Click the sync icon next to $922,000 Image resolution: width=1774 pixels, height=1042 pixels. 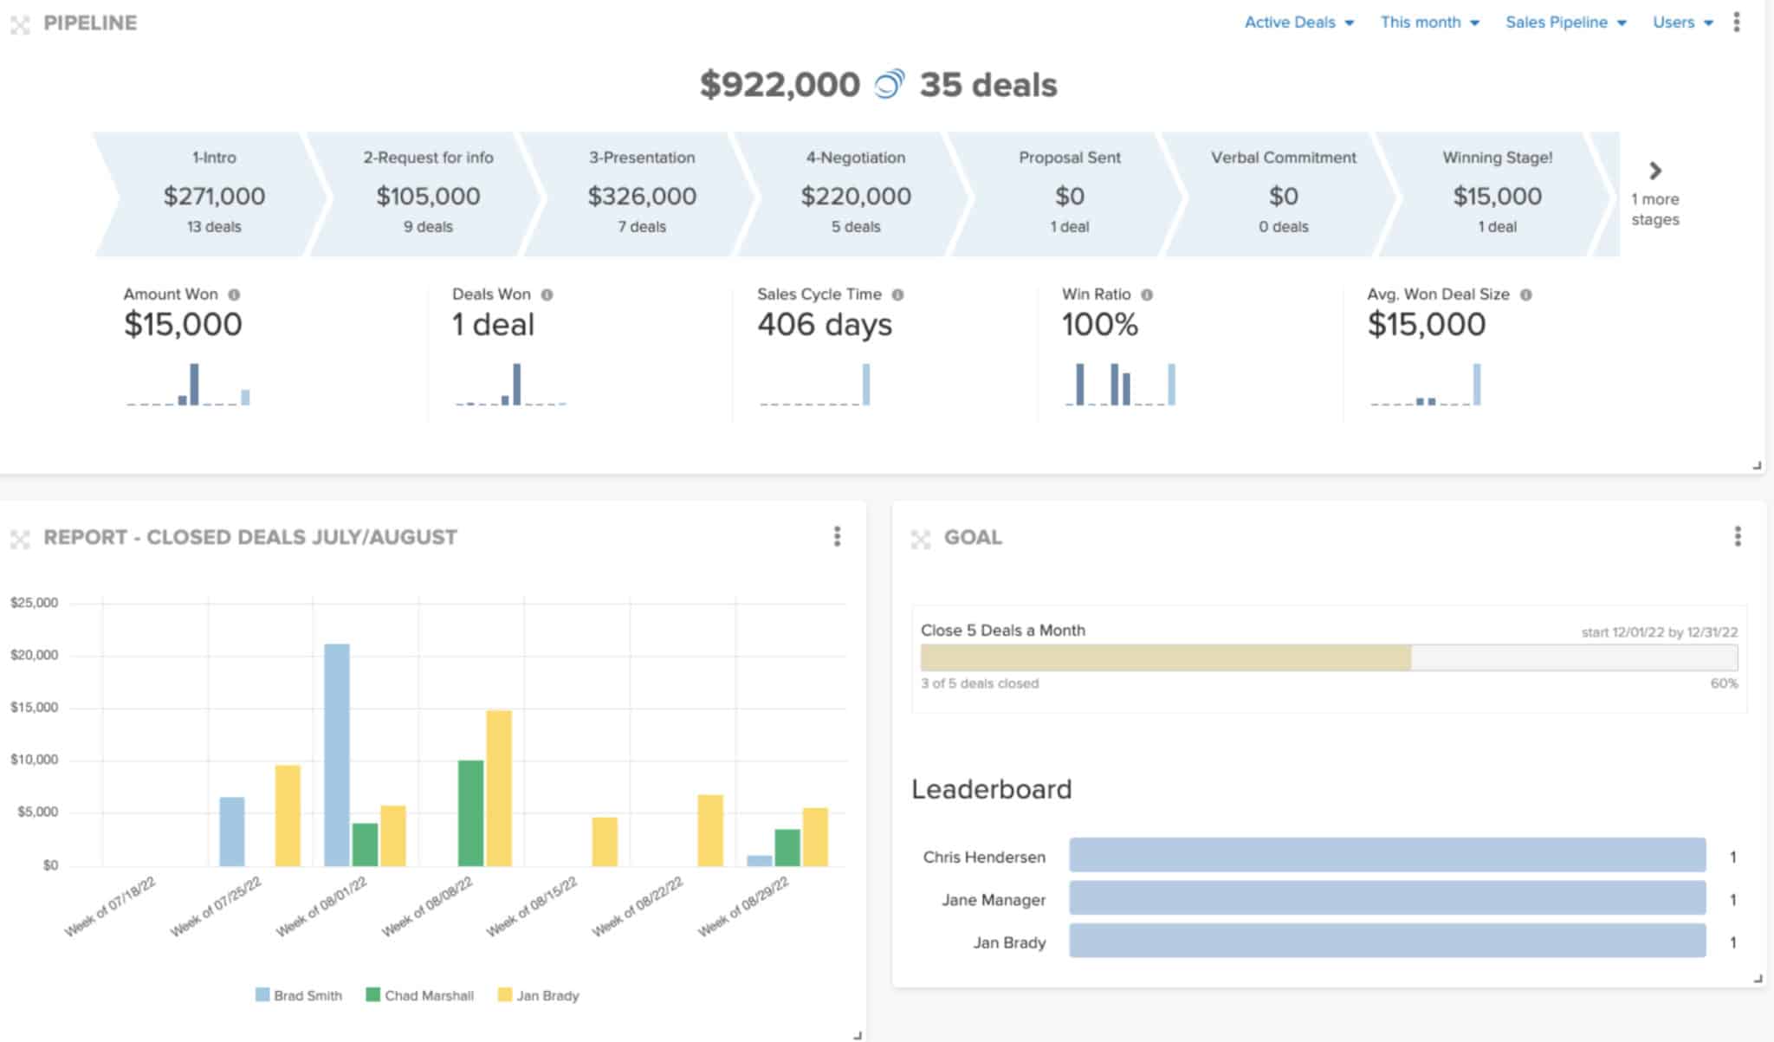click(888, 85)
